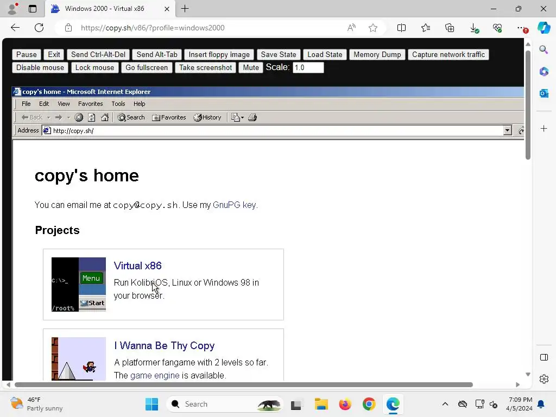Screen dimensions: 556x417
Task: Open Edge Browser essentials heart icon
Action: [497, 28]
